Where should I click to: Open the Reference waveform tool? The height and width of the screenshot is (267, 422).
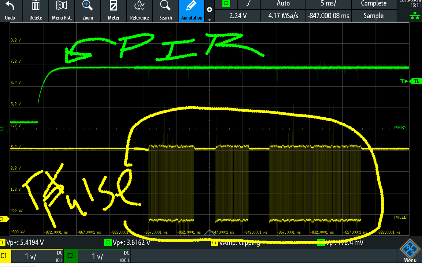point(139,11)
